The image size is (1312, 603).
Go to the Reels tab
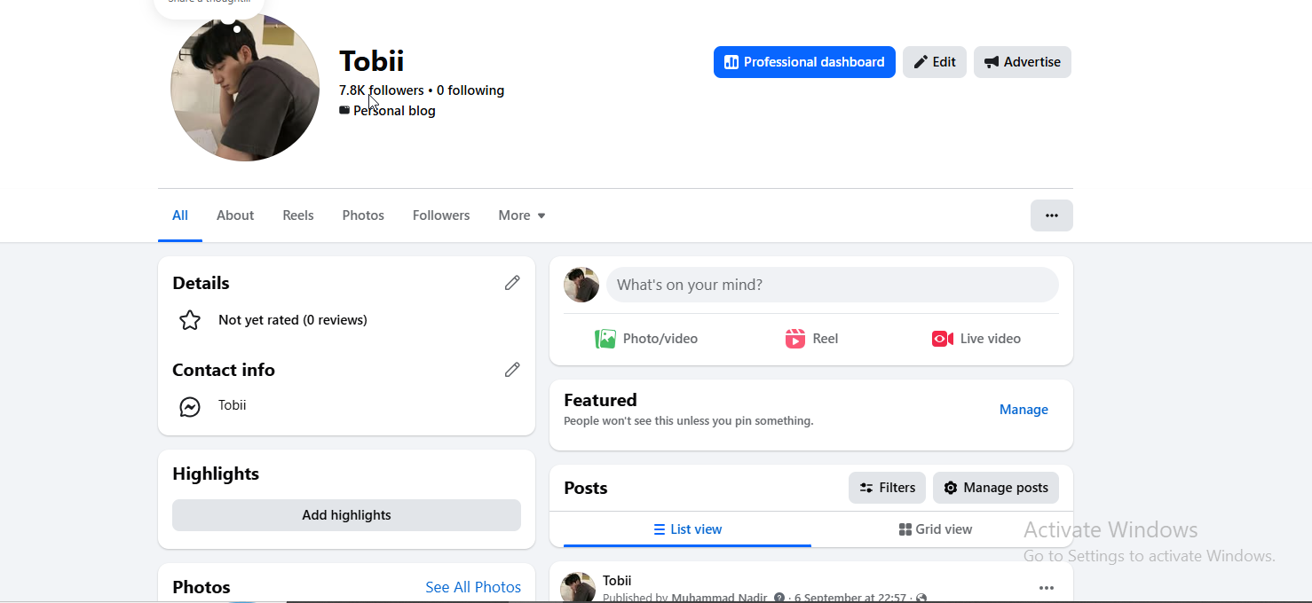pyautogui.click(x=298, y=215)
